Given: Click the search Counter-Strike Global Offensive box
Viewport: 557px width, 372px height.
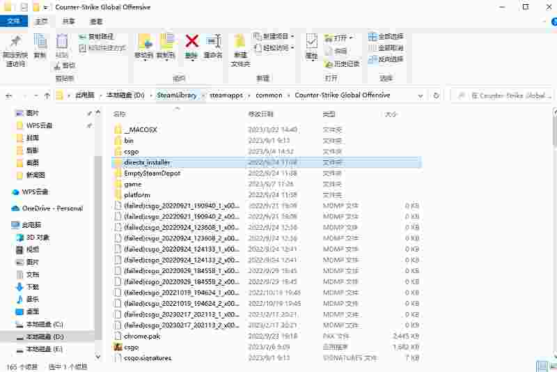Looking at the screenshot, I should [x=501, y=95].
